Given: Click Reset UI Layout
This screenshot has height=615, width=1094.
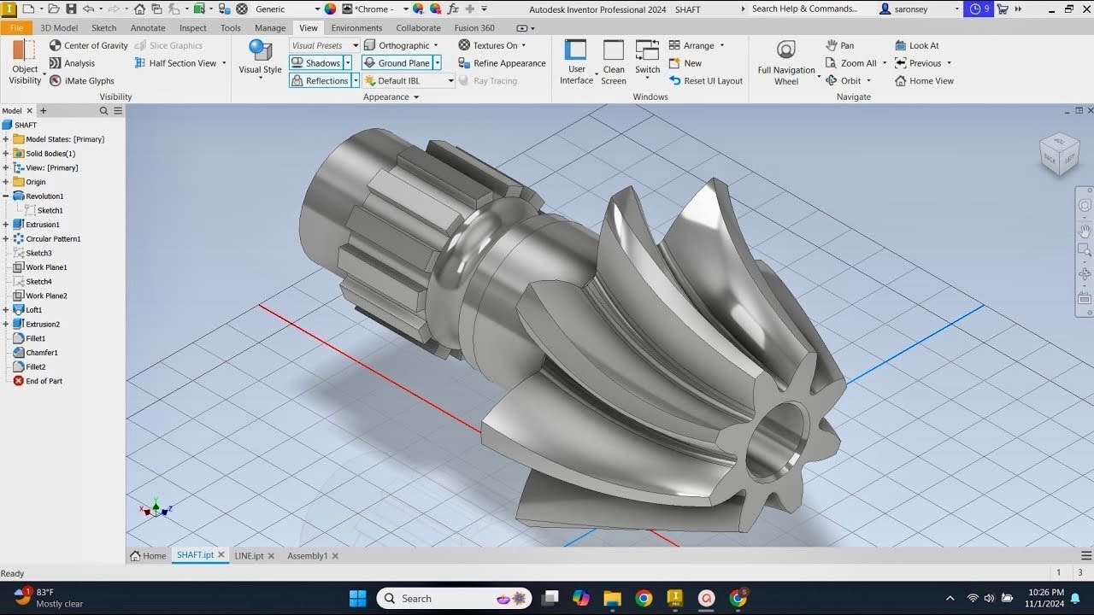Looking at the screenshot, I should click(x=706, y=81).
